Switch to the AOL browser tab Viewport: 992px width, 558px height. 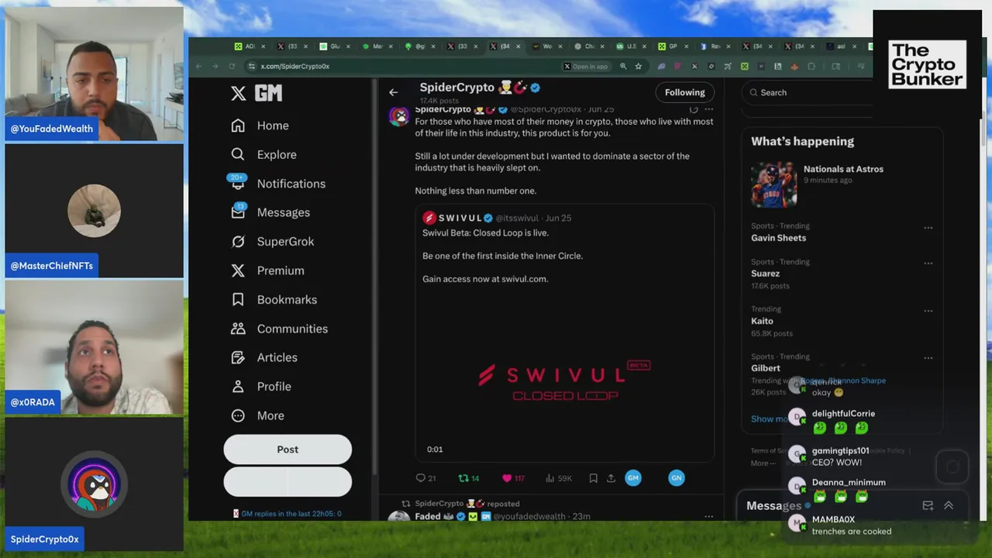tap(250, 46)
